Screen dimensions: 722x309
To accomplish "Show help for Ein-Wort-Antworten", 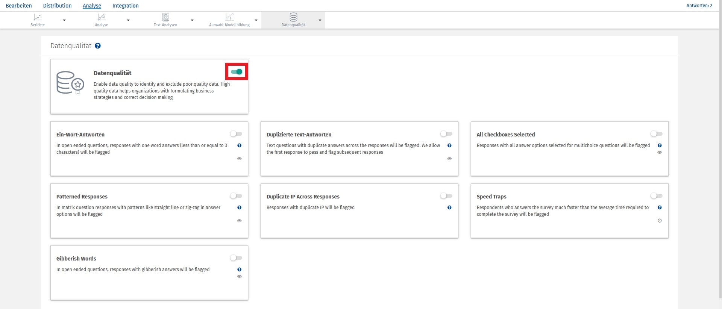I will [x=239, y=145].
